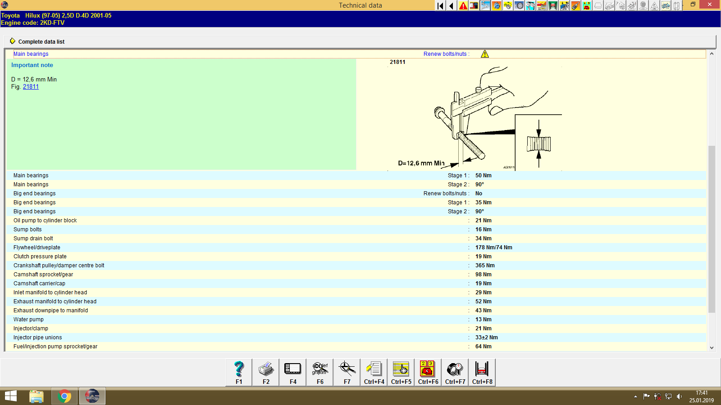Click the red warning triangle in the top toolbar
721x405 pixels.
[x=462, y=6]
